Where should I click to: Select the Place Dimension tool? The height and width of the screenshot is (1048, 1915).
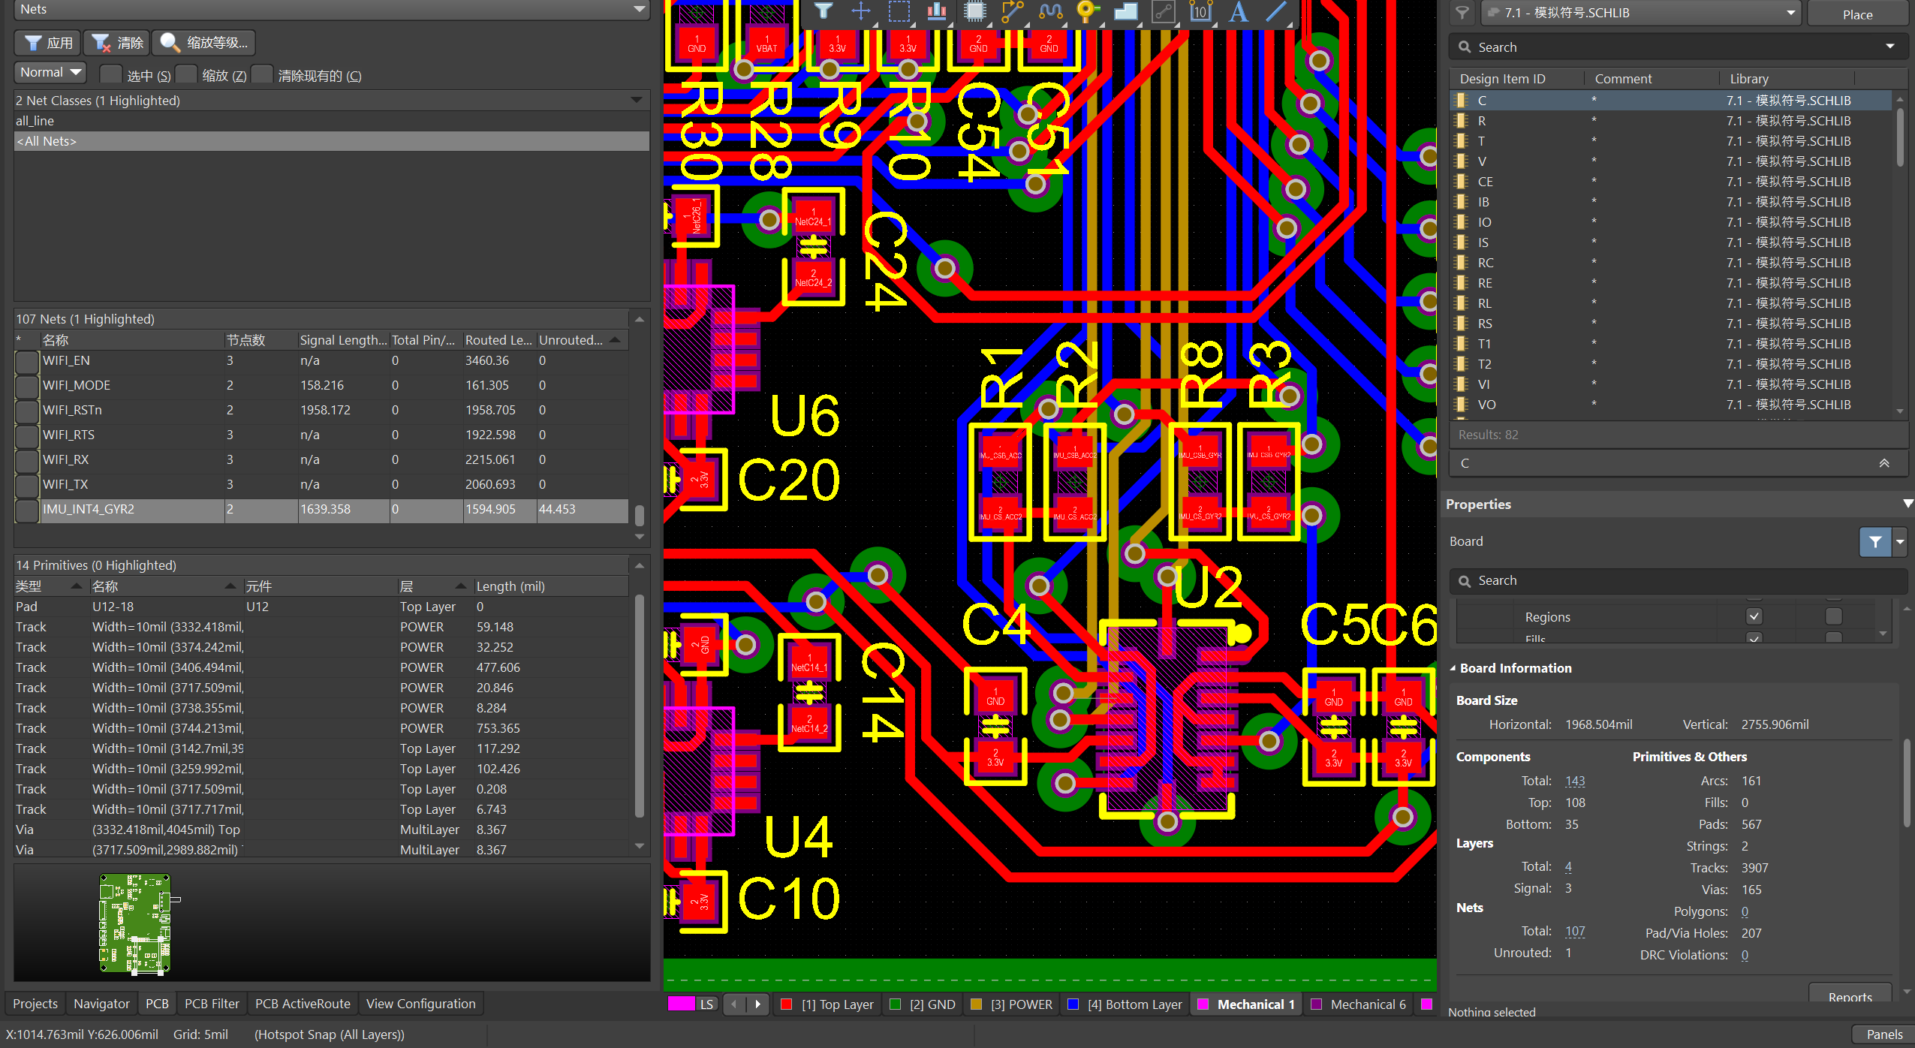[1200, 11]
